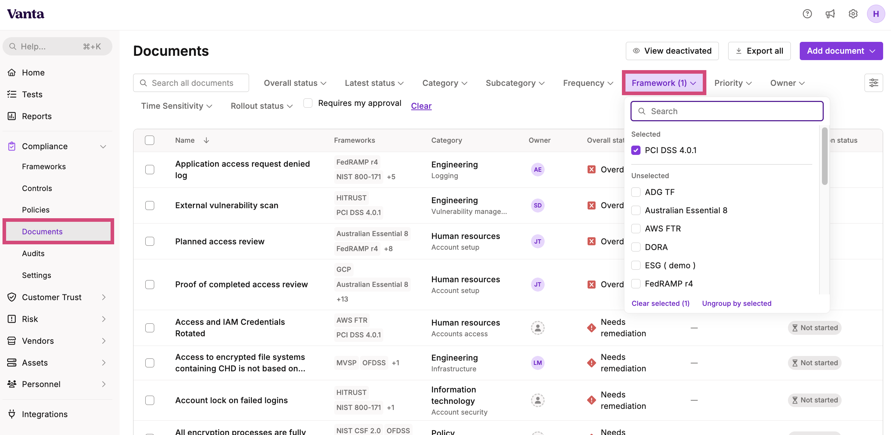Open the Category filter dropdown
This screenshot has height=435, width=891.
click(x=445, y=83)
